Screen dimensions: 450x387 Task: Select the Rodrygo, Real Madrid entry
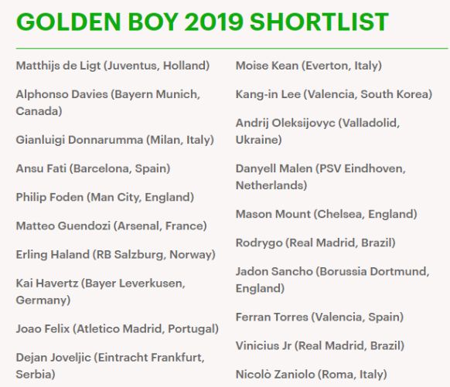click(x=315, y=243)
